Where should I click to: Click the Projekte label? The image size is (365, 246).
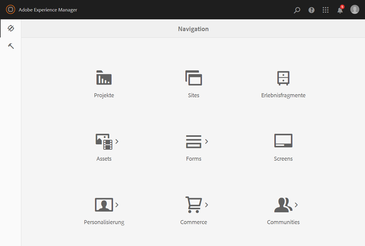pos(104,96)
